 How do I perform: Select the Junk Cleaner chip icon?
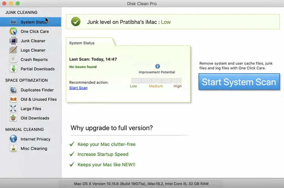point(13,41)
